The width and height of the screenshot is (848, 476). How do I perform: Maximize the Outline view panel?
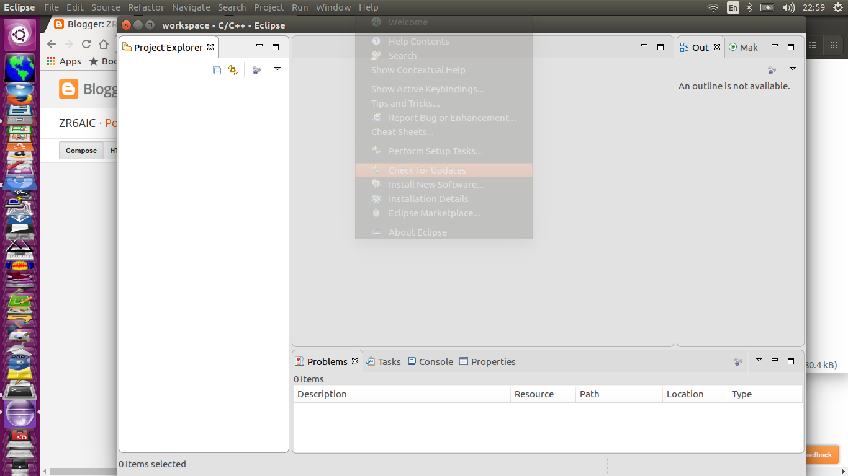[791, 47]
